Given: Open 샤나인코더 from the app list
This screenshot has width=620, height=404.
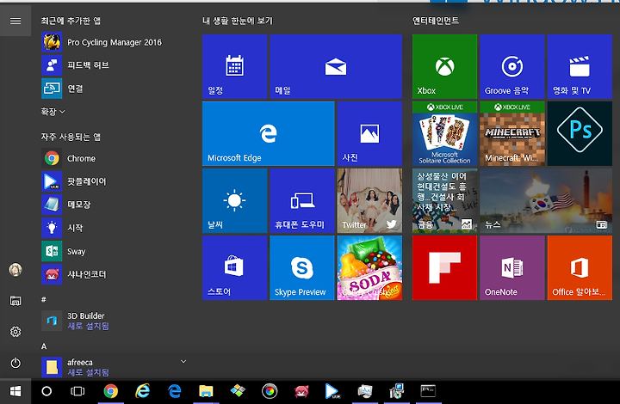Looking at the screenshot, I should (x=115, y=274).
